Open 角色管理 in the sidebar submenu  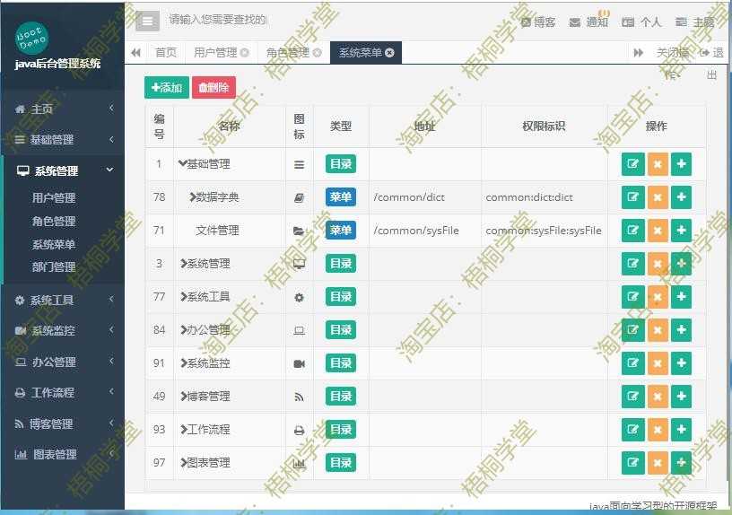click(x=54, y=221)
